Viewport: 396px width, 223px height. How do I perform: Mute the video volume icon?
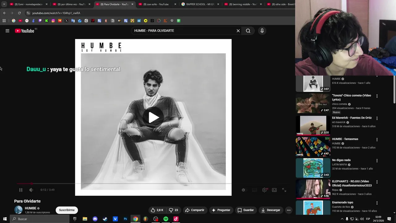[31, 190]
